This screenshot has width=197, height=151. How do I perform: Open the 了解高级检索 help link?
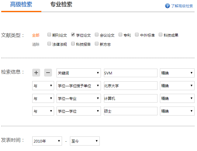[x=182, y=6]
